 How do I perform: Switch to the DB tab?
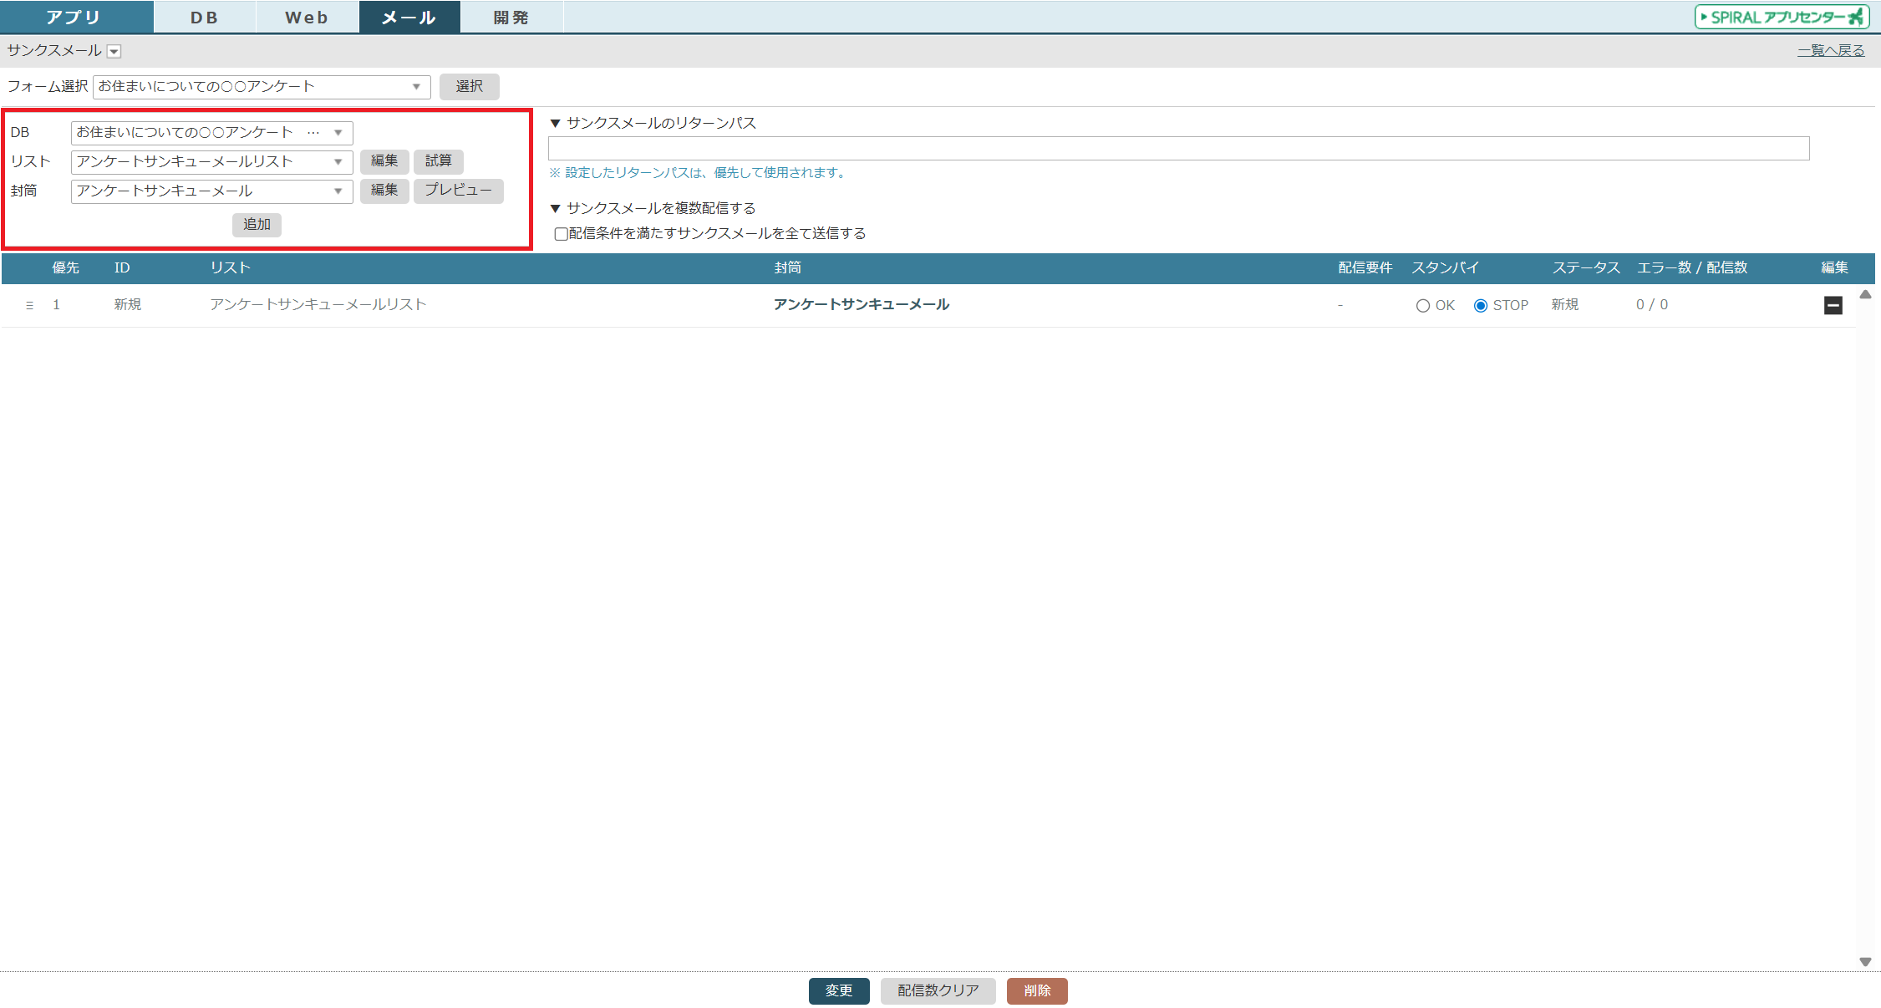coord(204,18)
